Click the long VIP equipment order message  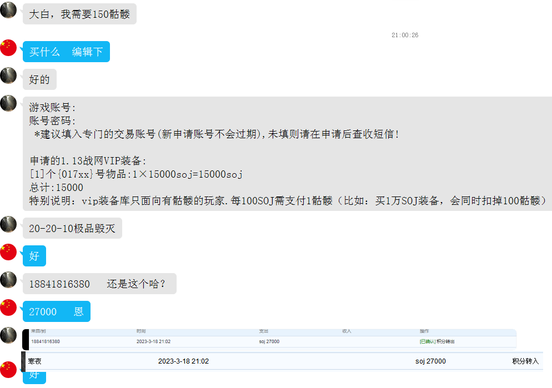[287, 154]
